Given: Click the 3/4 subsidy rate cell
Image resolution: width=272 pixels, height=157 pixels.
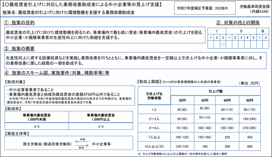Looking at the screenshot, I should click(x=100, y=127).
